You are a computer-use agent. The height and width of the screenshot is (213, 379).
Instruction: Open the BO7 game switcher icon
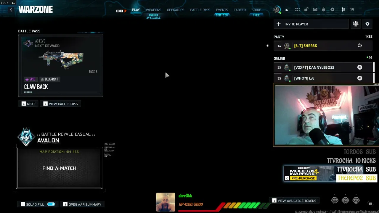[x=121, y=11]
